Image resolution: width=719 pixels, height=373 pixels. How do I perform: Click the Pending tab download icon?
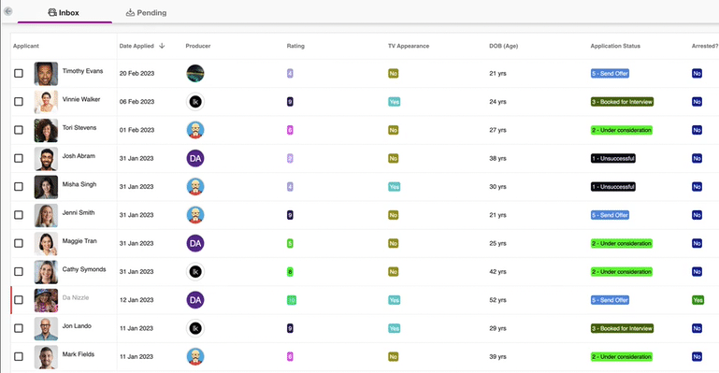click(130, 12)
